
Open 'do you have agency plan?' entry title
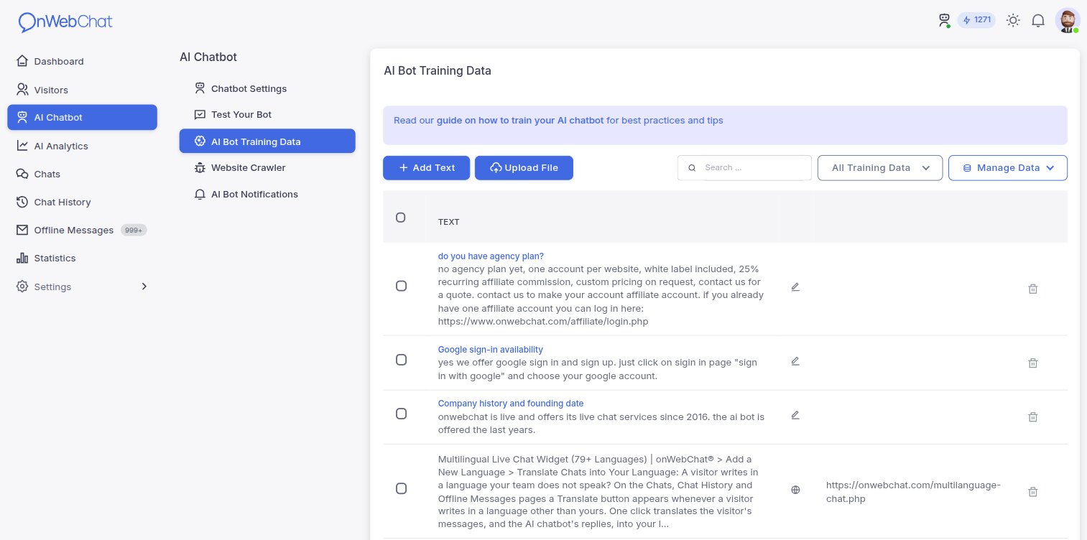pos(491,256)
